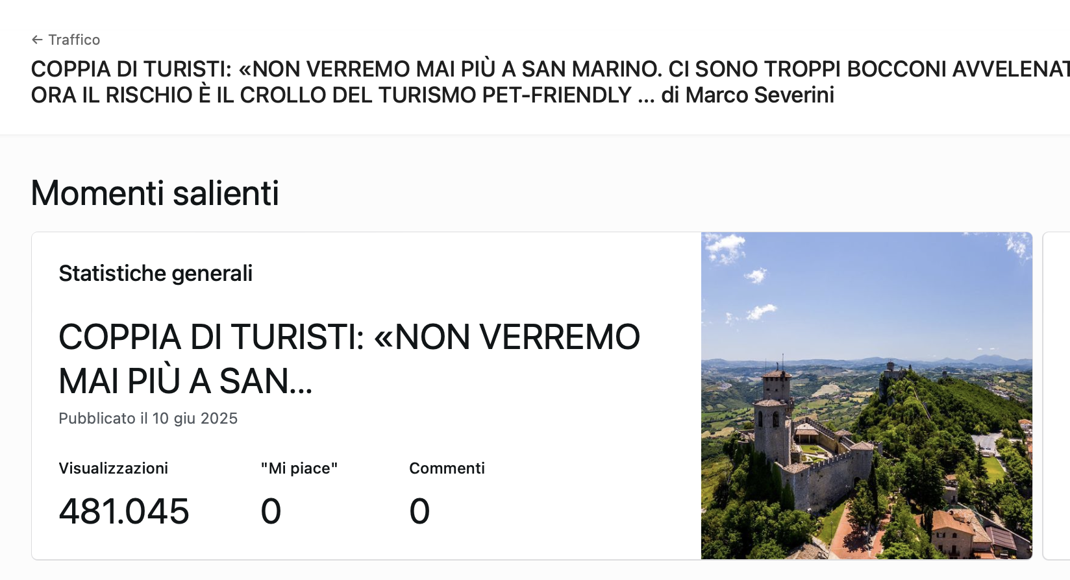Click the "Mi piace" label
The height and width of the screenshot is (580, 1070).
point(299,468)
